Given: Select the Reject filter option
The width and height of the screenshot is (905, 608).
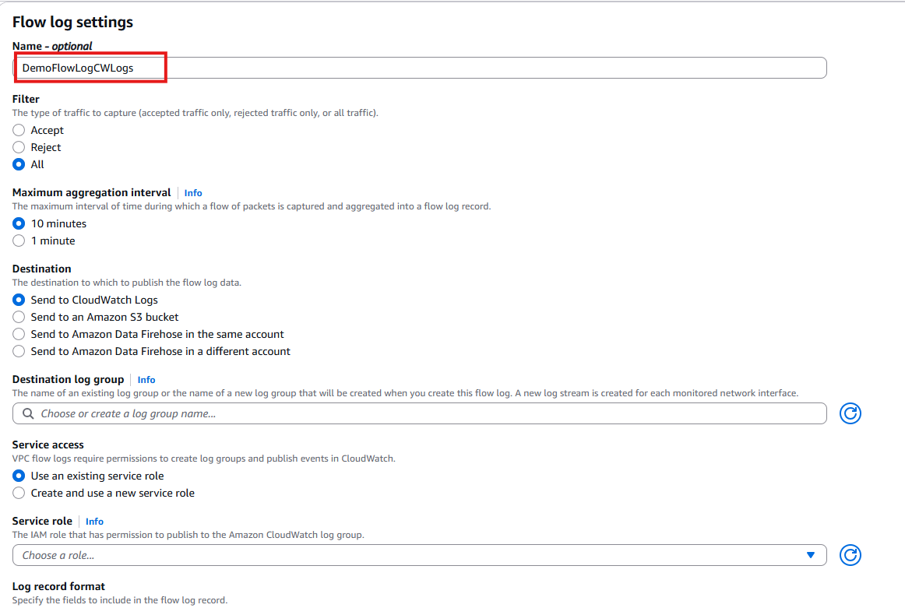Looking at the screenshot, I should pyautogui.click(x=19, y=147).
